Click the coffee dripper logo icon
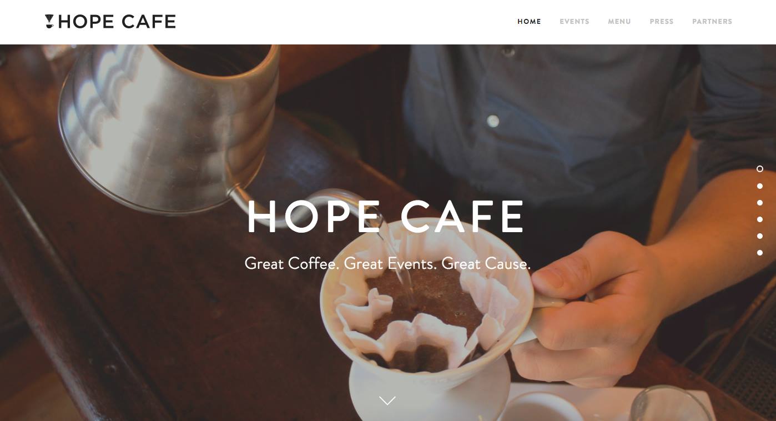The width and height of the screenshot is (776, 421). [49, 22]
